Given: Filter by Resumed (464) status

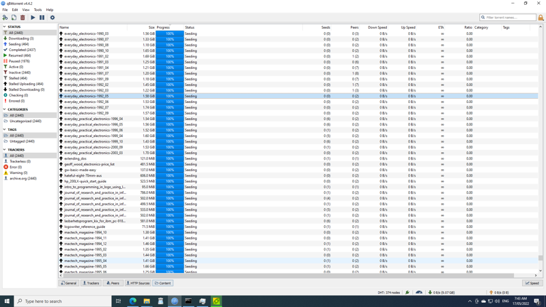Looking at the screenshot, I should click(20, 55).
